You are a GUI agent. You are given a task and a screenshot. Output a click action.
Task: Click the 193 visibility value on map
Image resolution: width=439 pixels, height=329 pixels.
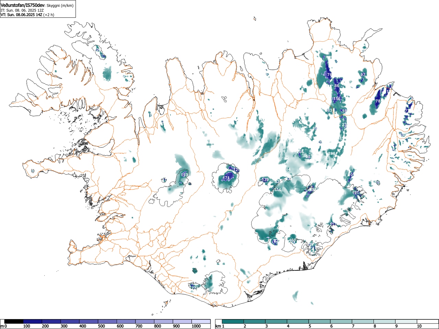pyautogui.click(x=184, y=175)
